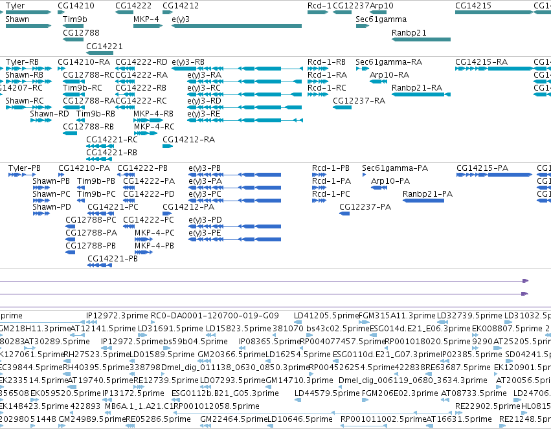Select the e(y)3-RE transcript
The height and width of the screenshot is (429, 551).
coord(245,120)
